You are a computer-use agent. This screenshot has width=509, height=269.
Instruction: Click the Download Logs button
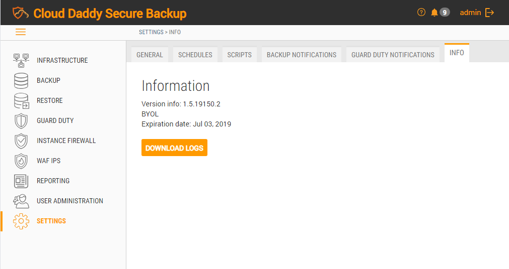[174, 148]
